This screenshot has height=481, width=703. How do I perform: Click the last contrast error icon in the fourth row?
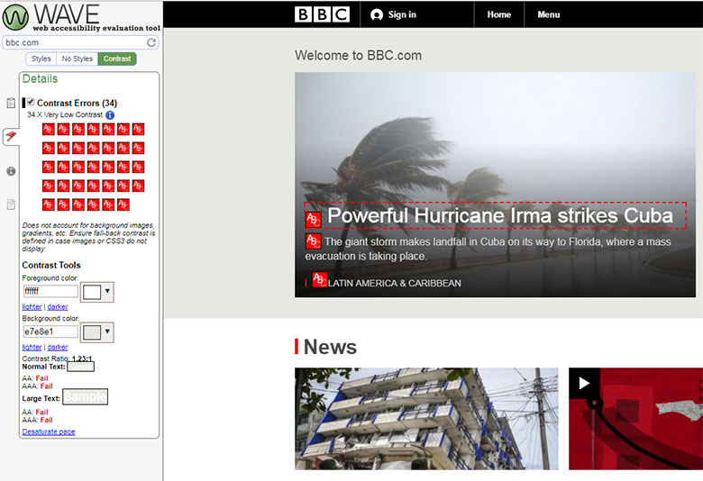pyautogui.click(x=138, y=186)
